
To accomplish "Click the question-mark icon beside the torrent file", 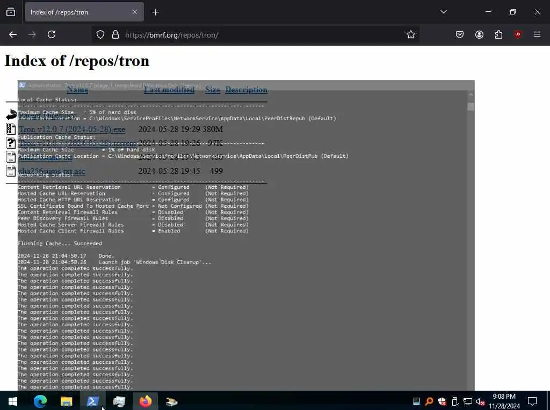I will tap(11, 143).
